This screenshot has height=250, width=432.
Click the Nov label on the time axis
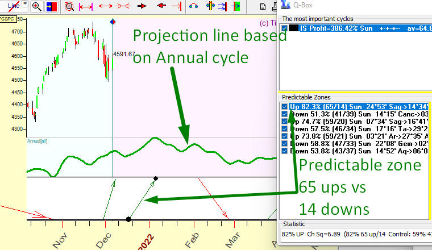click(x=60, y=241)
